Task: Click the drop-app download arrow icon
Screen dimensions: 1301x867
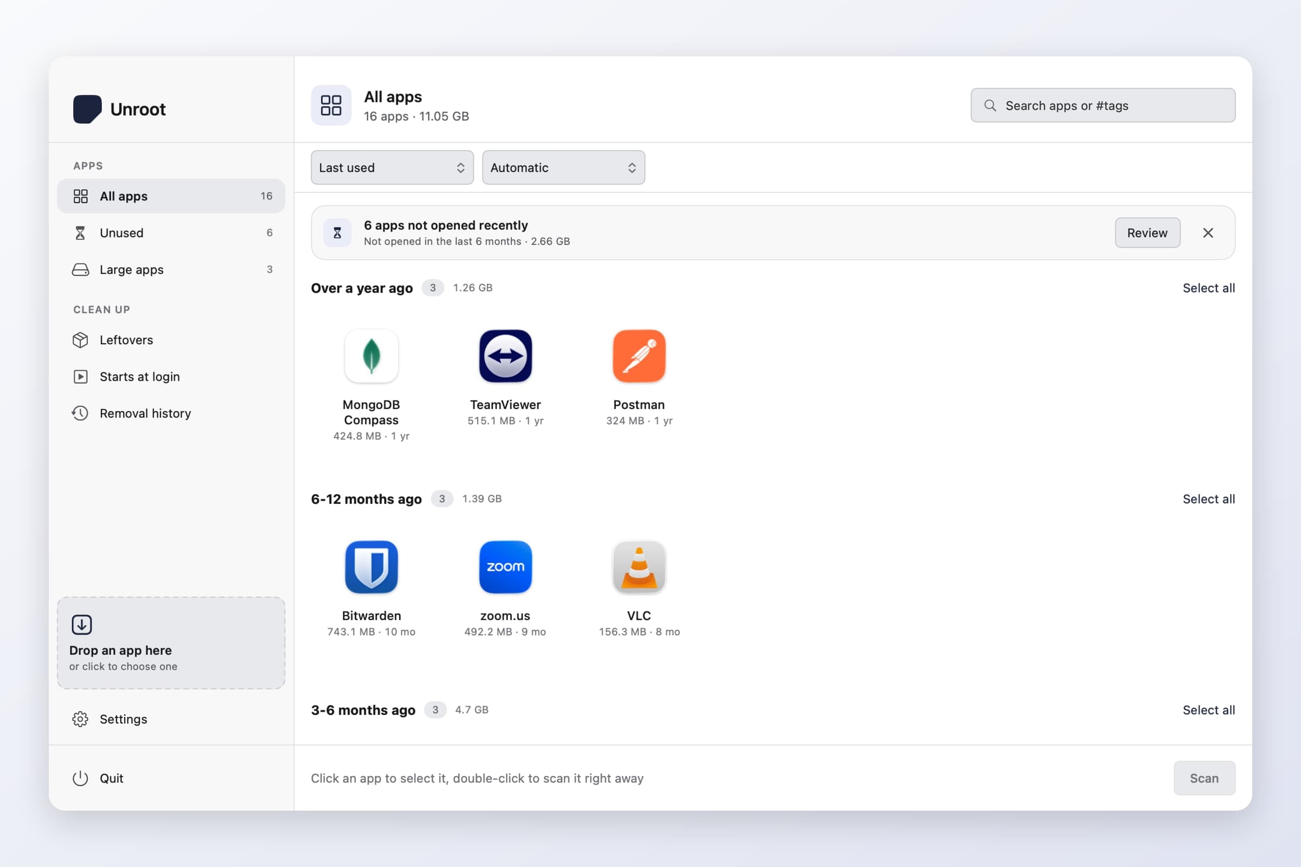Action: click(81, 625)
